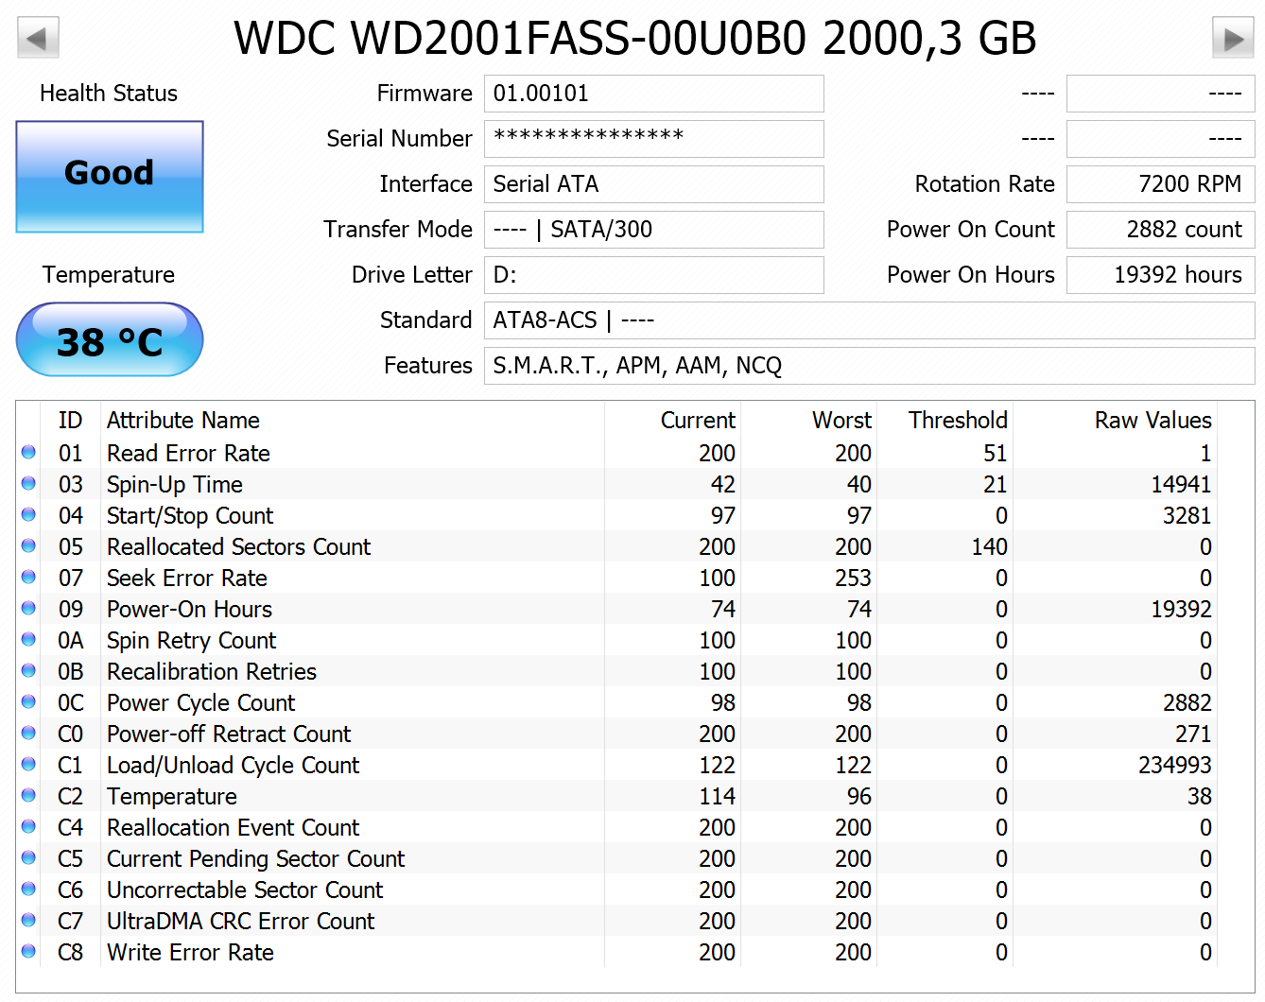Click the Worst column header
The width and height of the screenshot is (1265, 1002).
pos(841,421)
